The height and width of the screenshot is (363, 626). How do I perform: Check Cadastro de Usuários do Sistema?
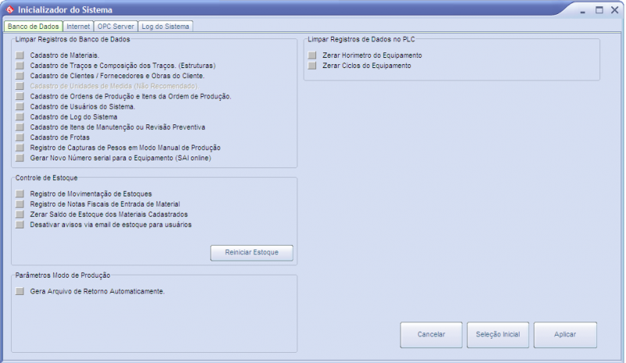click(x=20, y=106)
